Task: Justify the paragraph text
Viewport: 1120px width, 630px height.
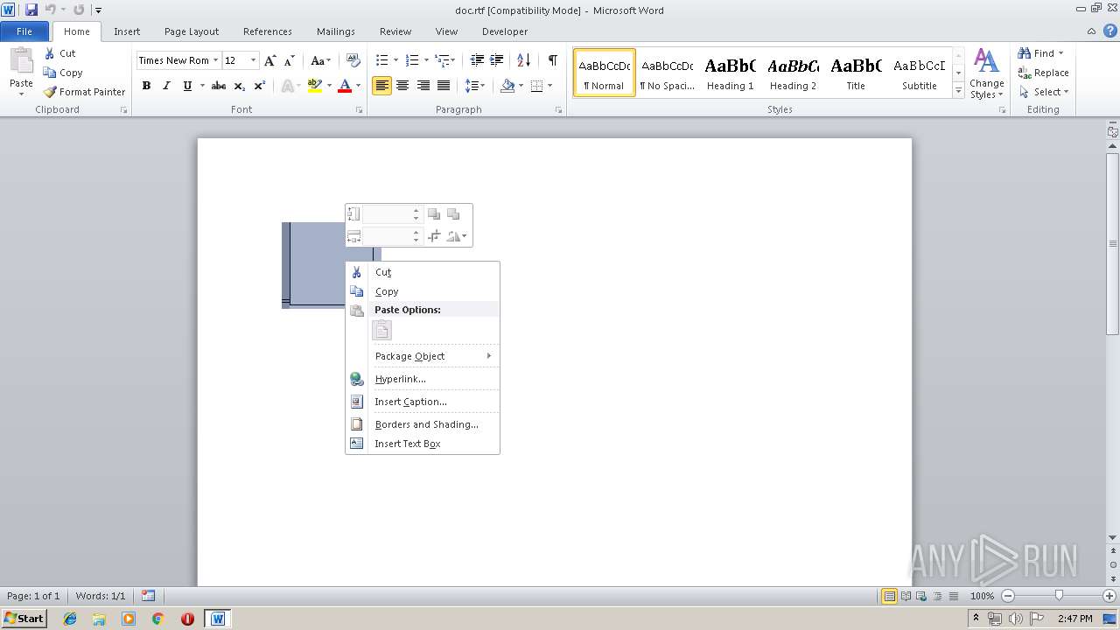Action: [x=444, y=86]
